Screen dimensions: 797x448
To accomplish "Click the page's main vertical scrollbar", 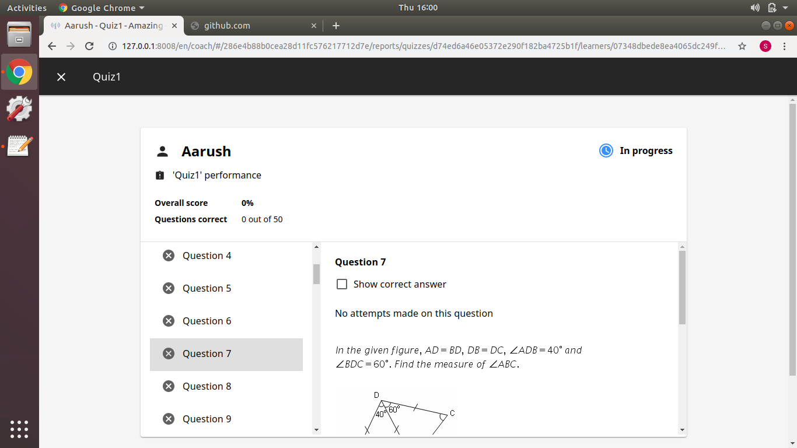I will 792,239.
